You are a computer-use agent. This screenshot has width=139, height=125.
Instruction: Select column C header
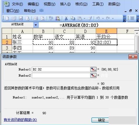tap(64, 31)
